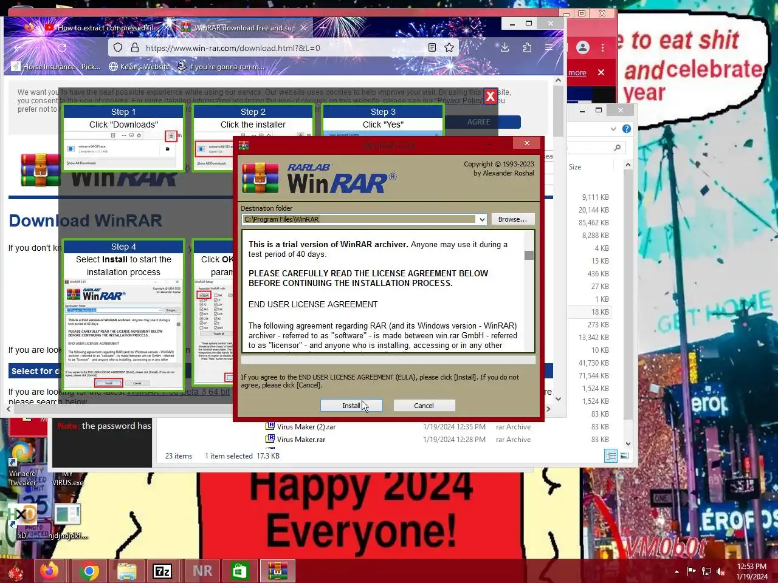Open a new Firefox tab with the plus

click(323, 27)
